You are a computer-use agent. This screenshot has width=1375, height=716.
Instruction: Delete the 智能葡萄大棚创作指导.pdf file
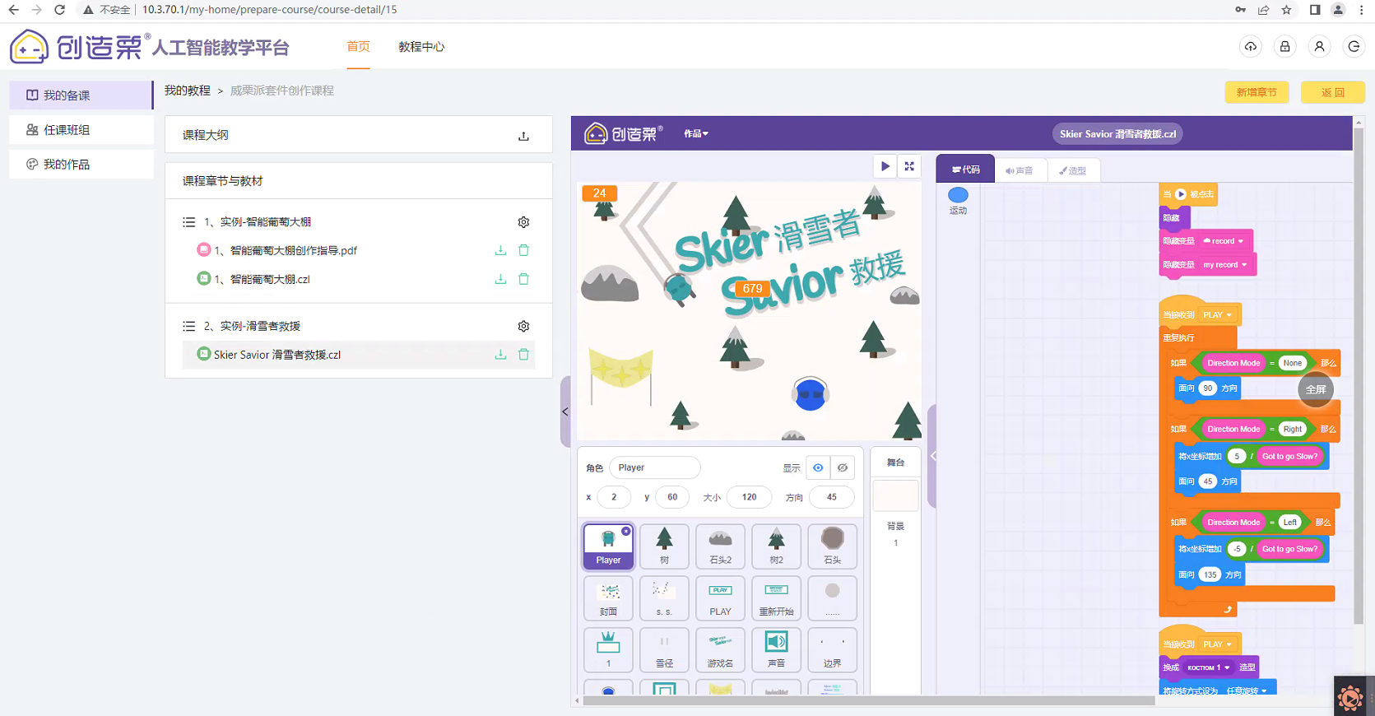[x=523, y=250]
